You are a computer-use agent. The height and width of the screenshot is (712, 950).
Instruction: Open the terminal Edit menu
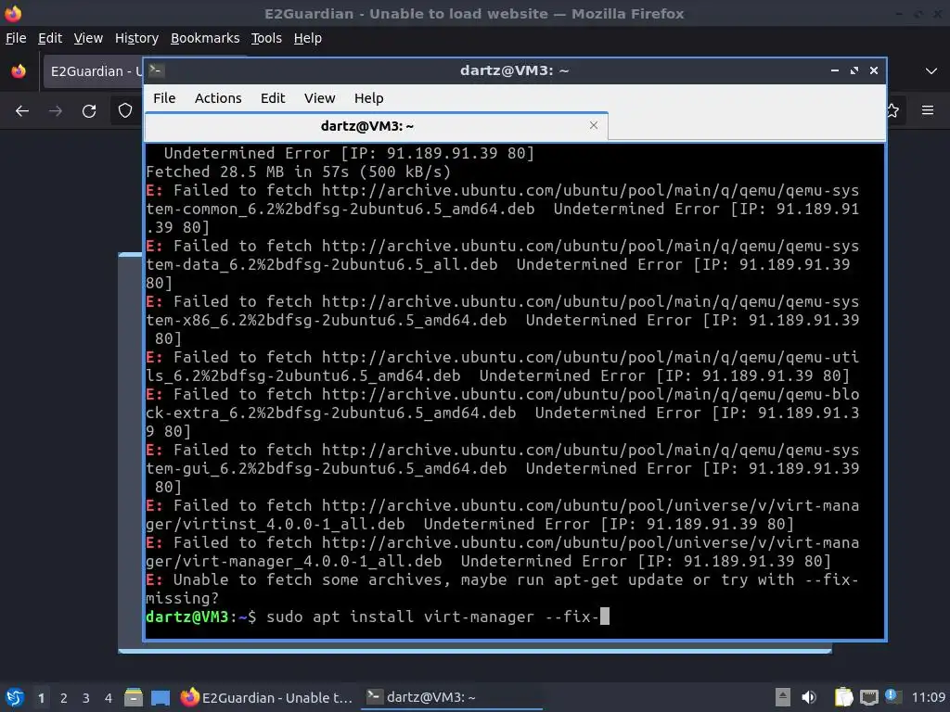tap(273, 98)
